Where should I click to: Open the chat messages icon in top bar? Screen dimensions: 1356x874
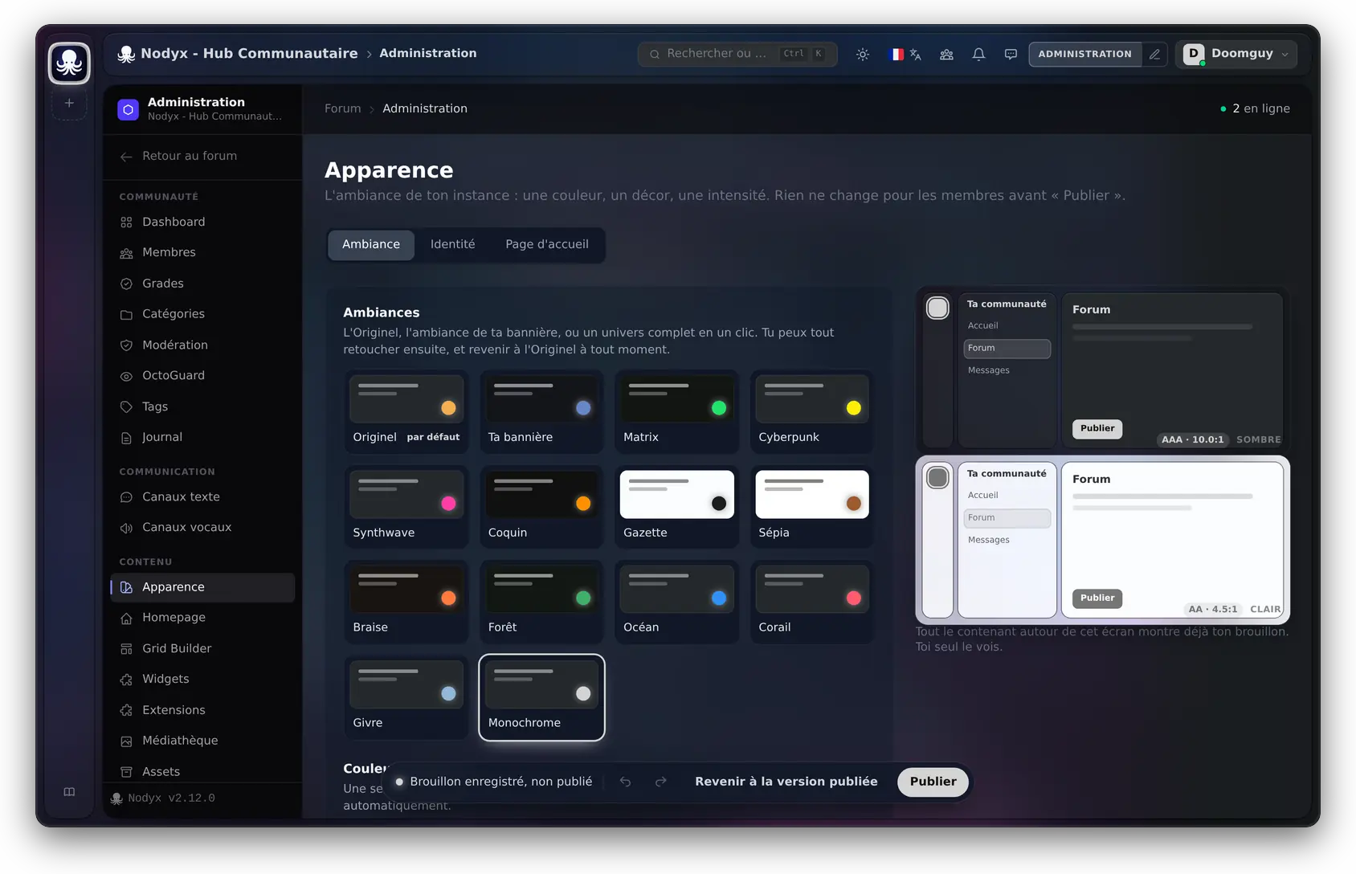click(1011, 55)
